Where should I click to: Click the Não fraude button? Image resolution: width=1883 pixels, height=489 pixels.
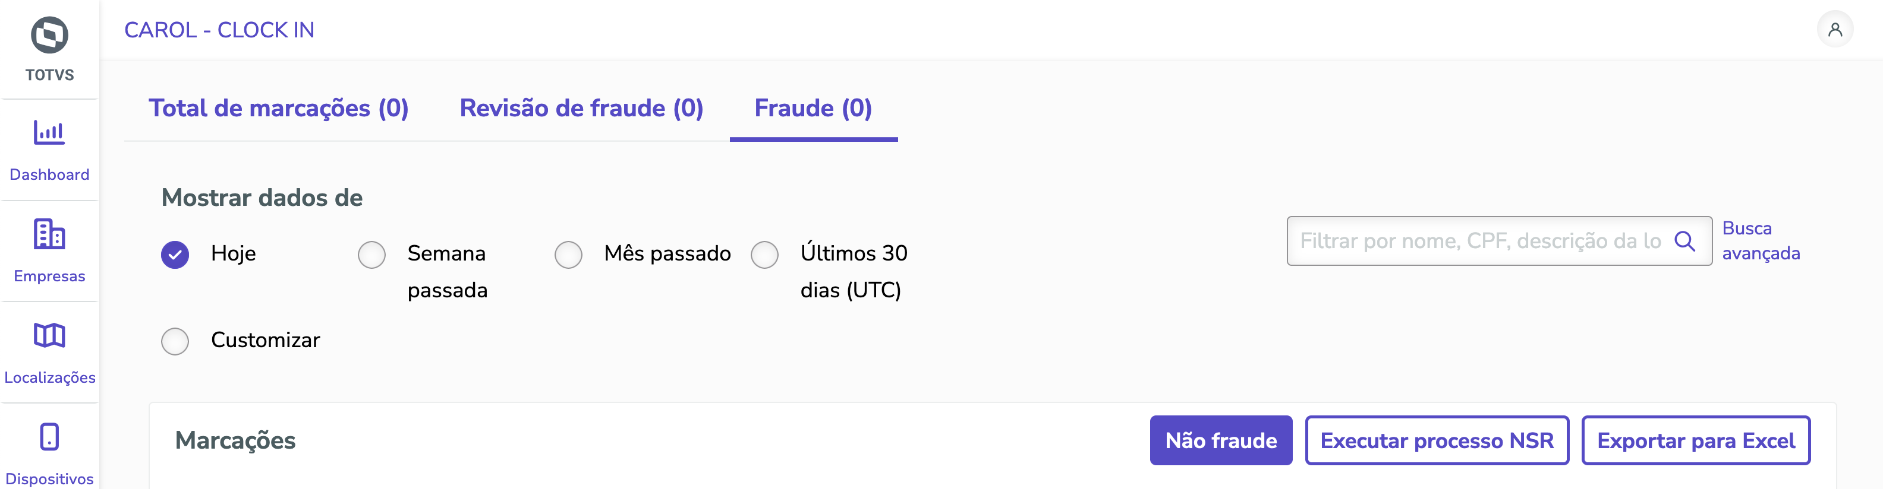(x=1221, y=440)
